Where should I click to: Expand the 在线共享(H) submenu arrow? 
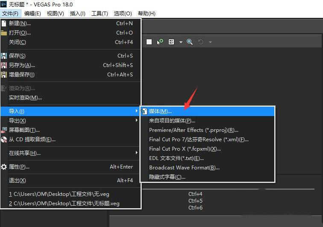136,153
